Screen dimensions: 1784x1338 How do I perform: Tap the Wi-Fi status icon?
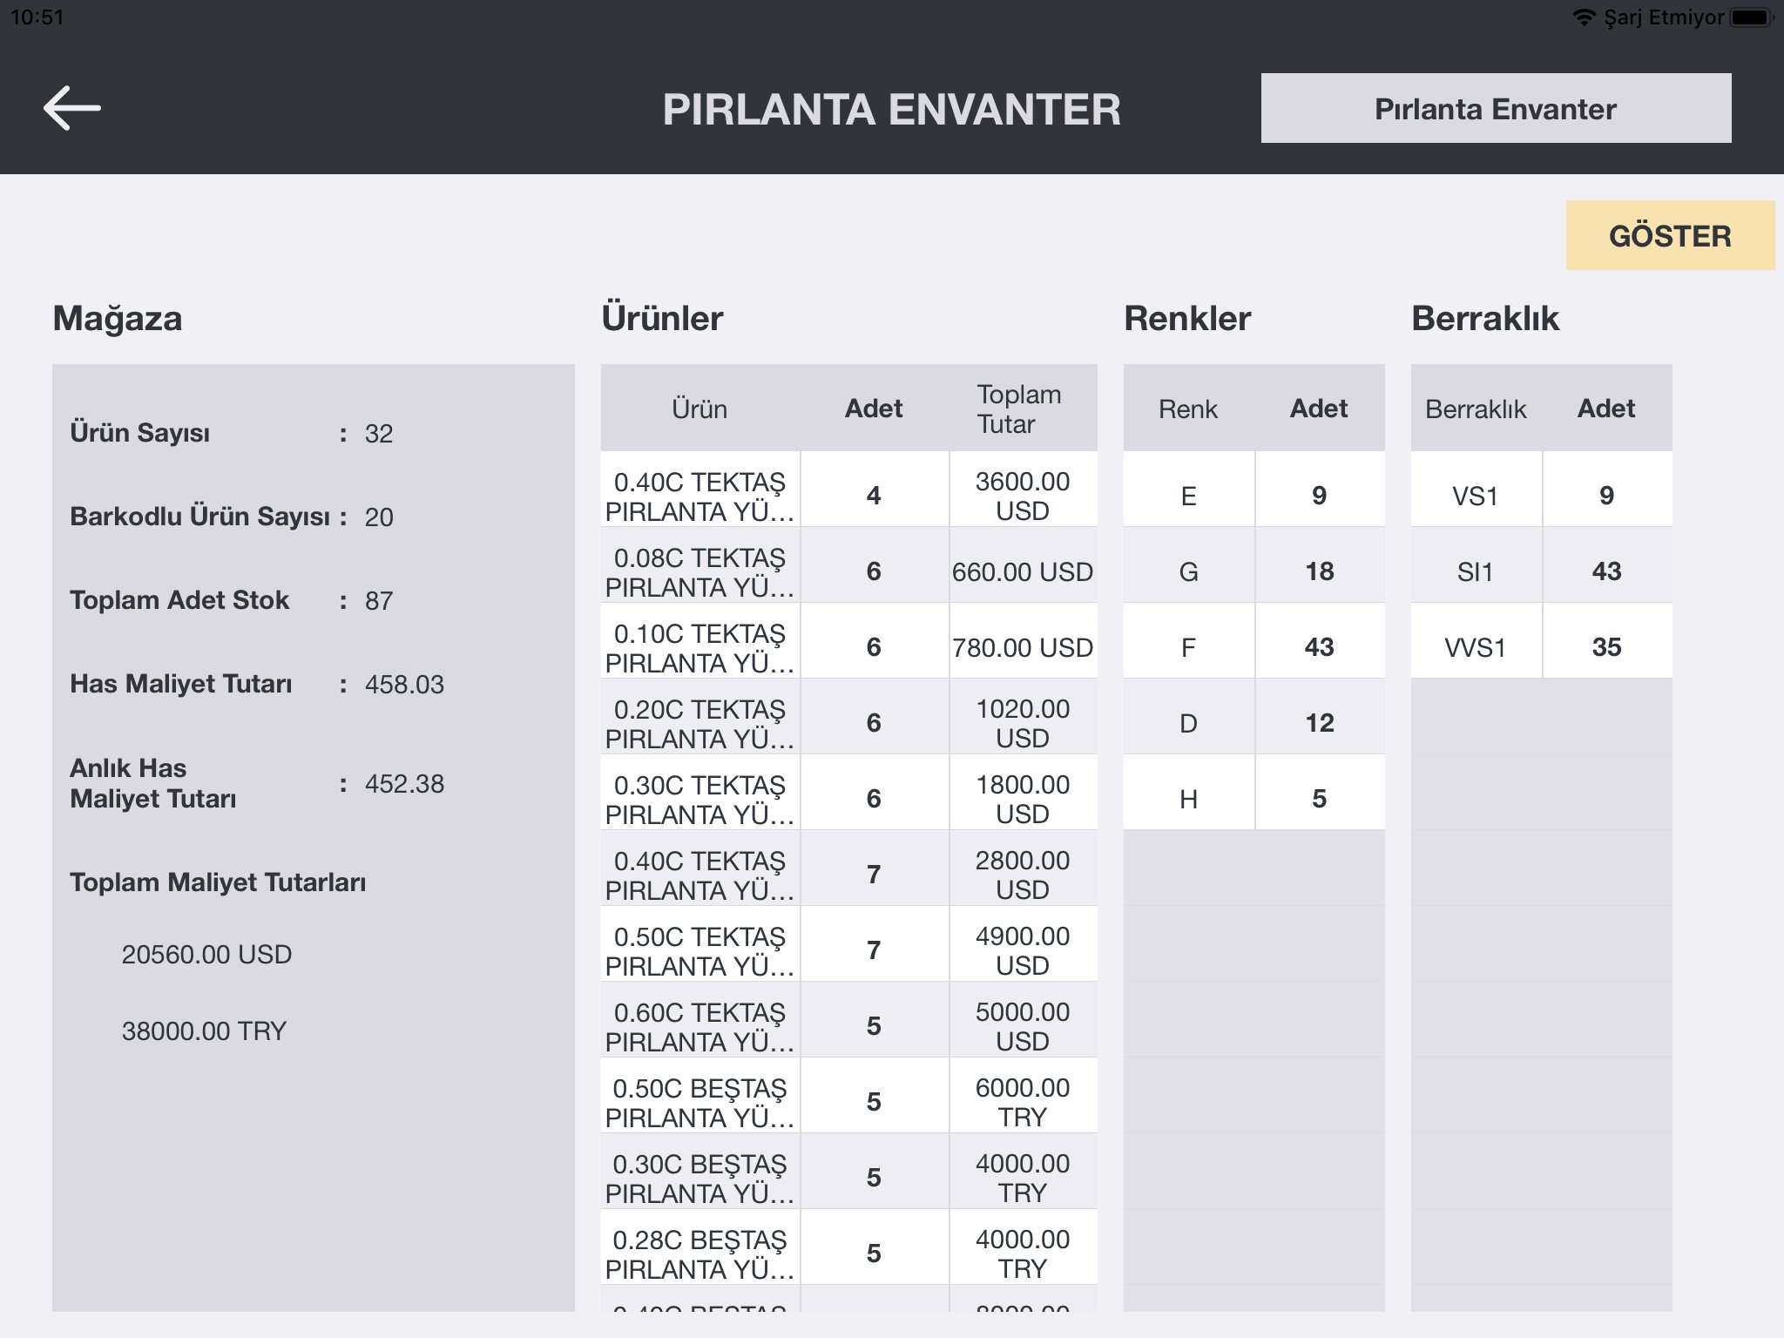click(x=1584, y=17)
